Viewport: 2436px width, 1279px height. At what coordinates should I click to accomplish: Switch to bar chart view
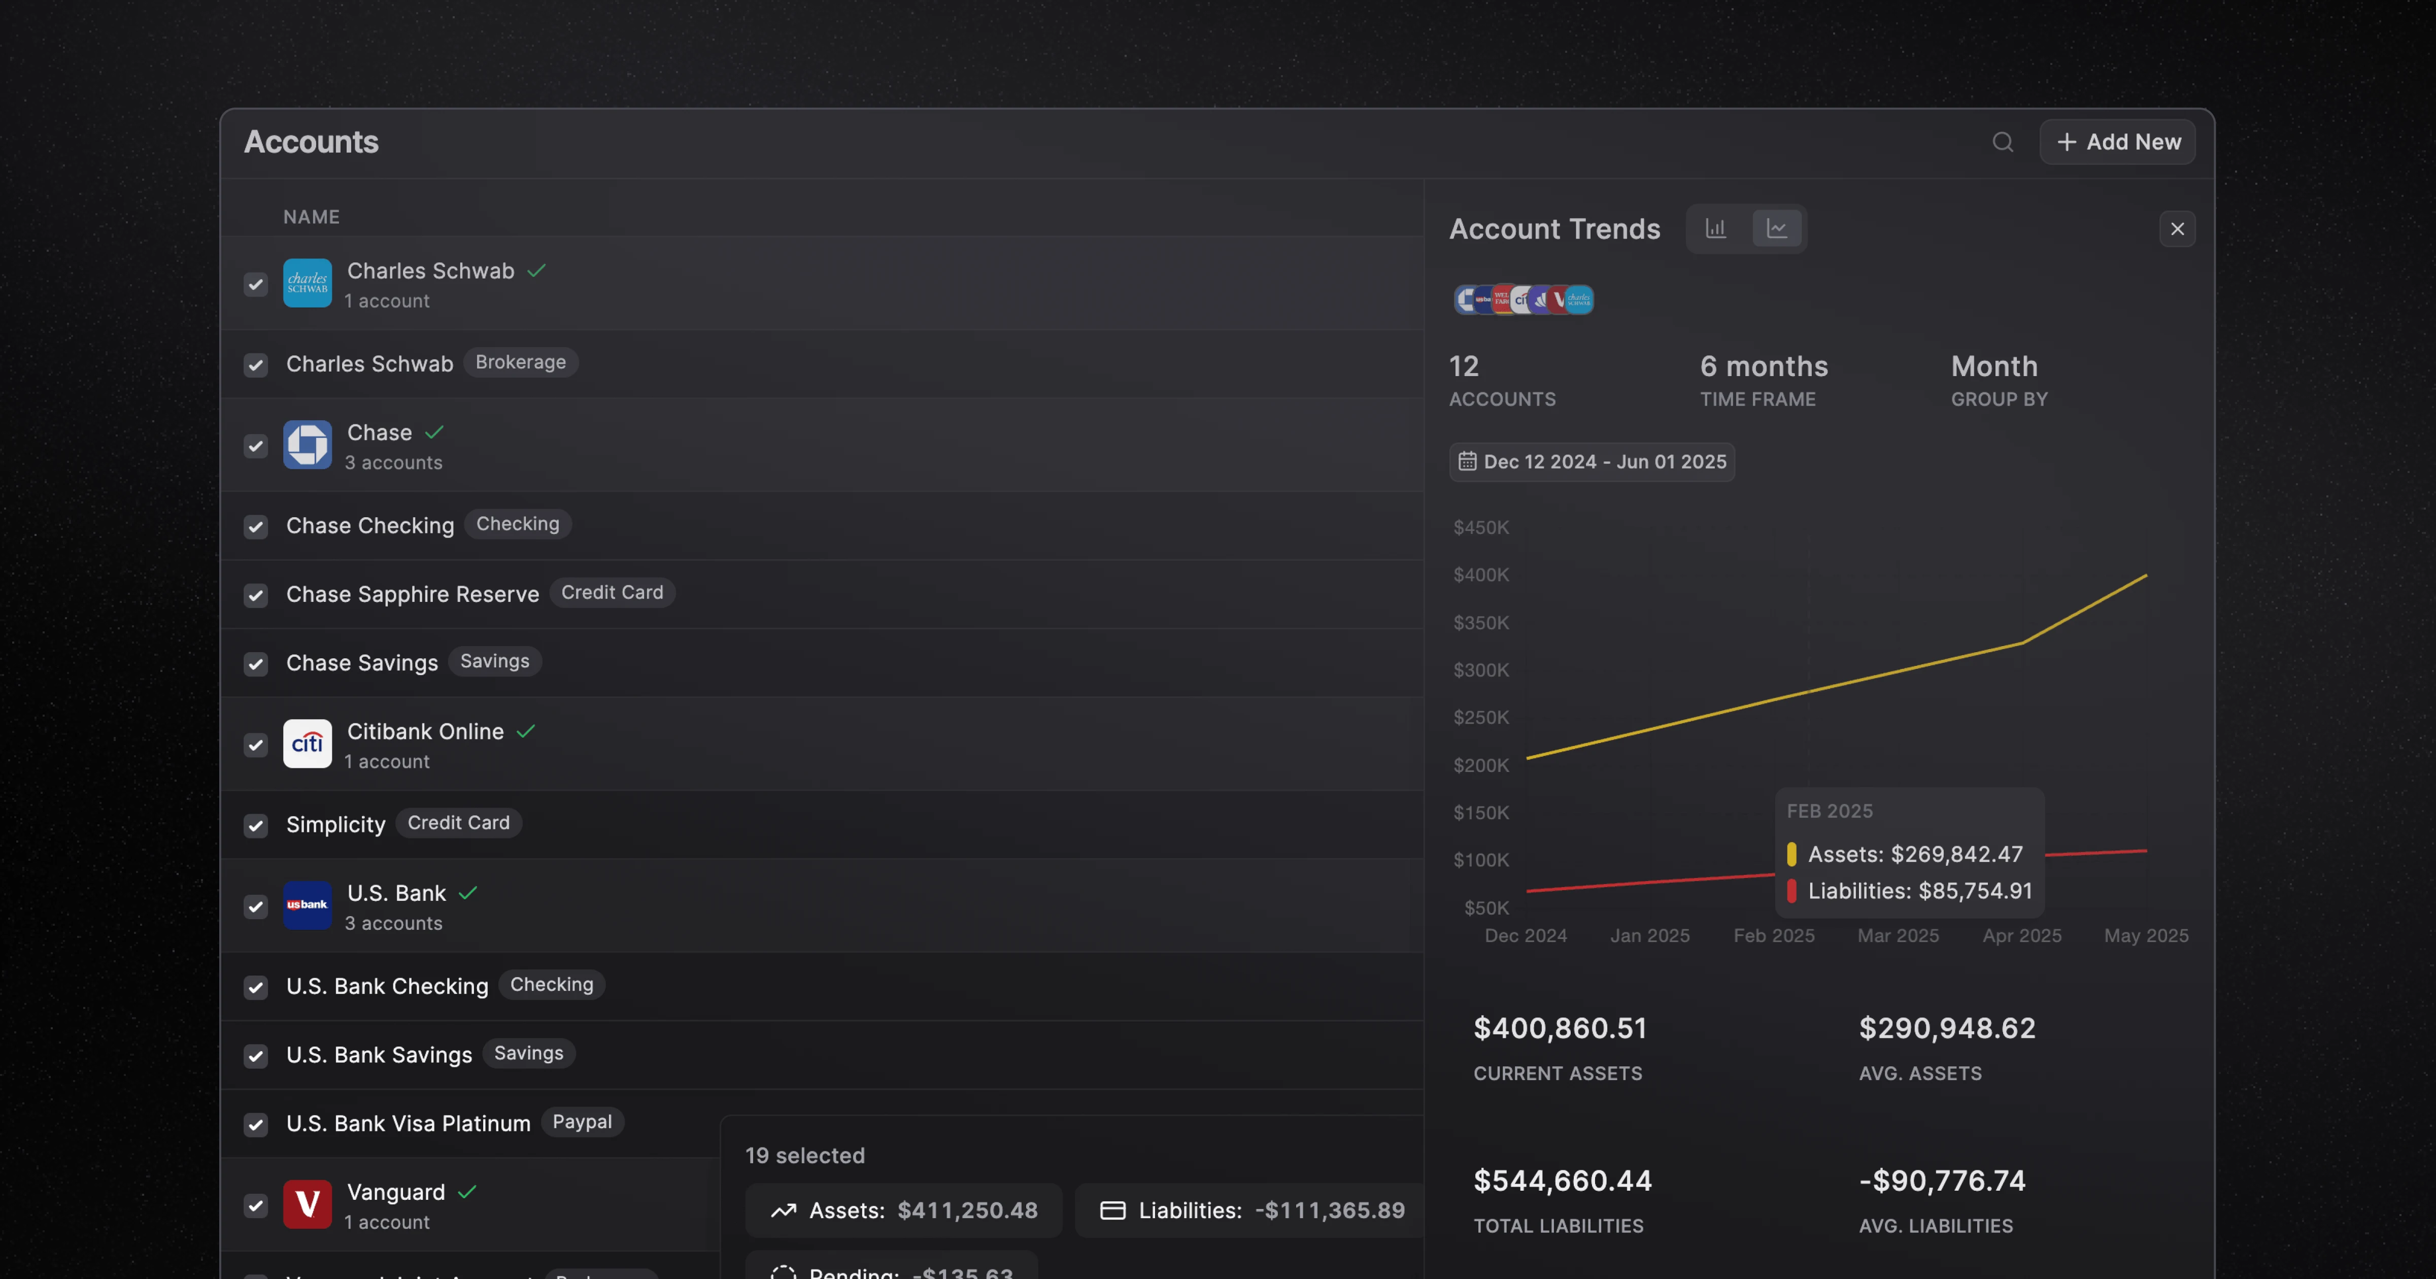click(x=1716, y=227)
